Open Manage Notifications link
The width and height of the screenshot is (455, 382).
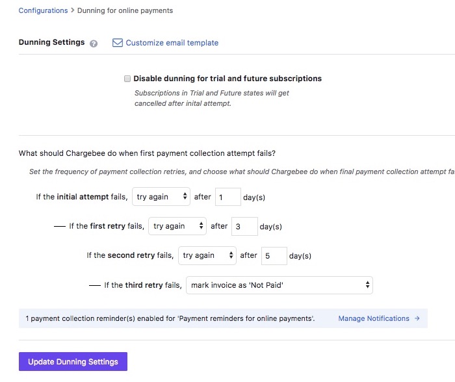pyautogui.click(x=374, y=318)
